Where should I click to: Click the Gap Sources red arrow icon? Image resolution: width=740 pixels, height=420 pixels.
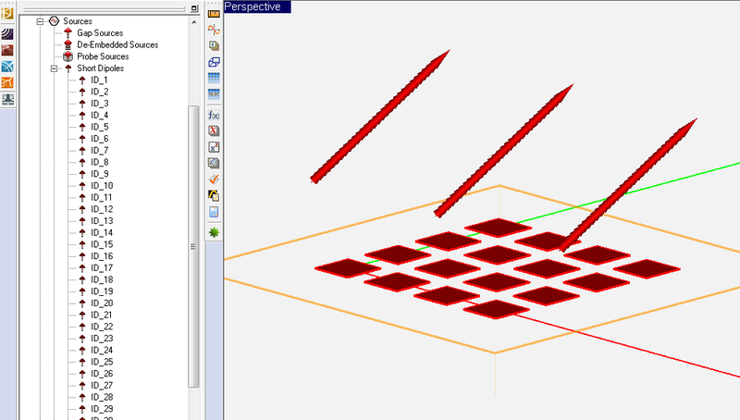tap(68, 32)
